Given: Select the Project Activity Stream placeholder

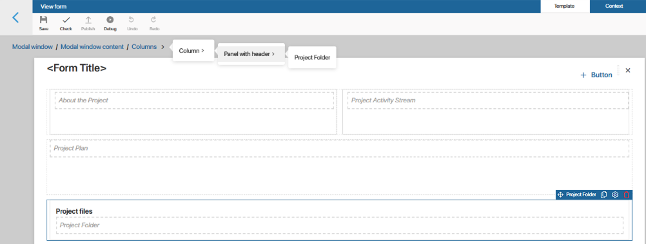Looking at the screenshot, I should (488, 100).
